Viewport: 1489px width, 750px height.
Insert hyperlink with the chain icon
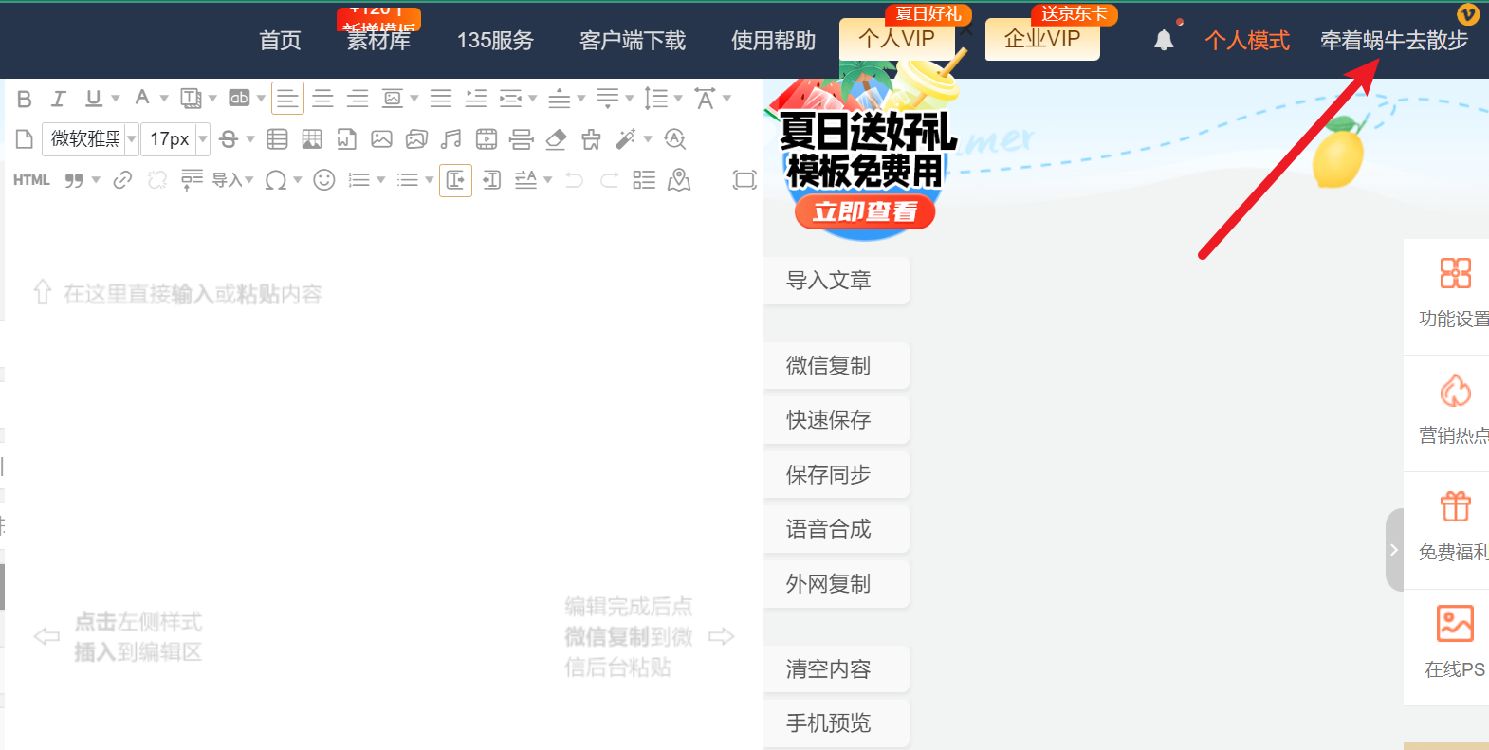pos(122,180)
